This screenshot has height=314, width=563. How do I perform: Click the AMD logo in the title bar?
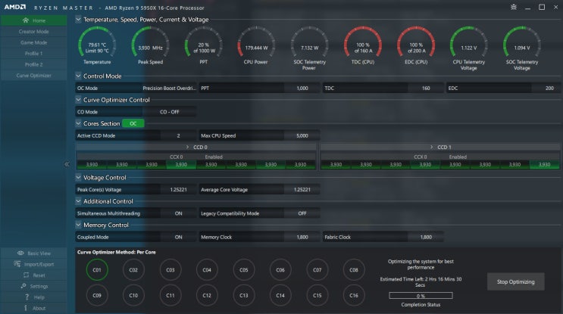tap(14, 7)
